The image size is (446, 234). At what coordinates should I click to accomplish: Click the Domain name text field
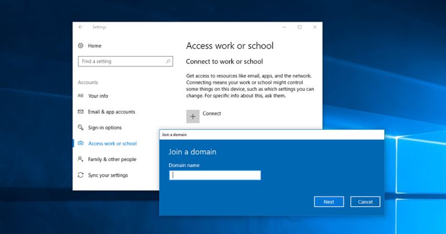coord(215,175)
